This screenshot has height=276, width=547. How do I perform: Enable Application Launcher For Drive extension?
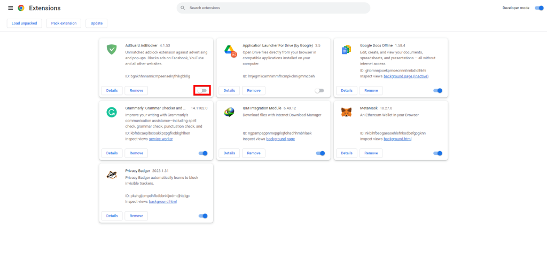coord(319,91)
